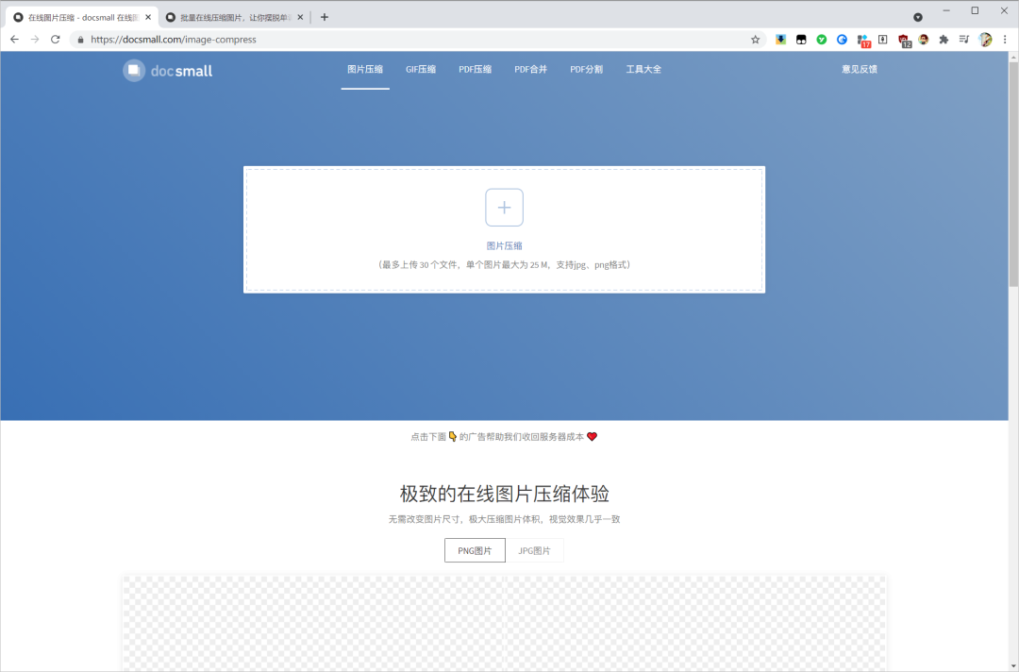The height and width of the screenshot is (672, 1019).
Task: Open the music playlist extension icon
Action: click(x=963, y=40)
